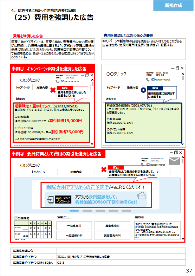Image resolution: width=195 pixels, height=276 pixels.
Task: Click the 新規作成 blue label
Action: point(173,6)
